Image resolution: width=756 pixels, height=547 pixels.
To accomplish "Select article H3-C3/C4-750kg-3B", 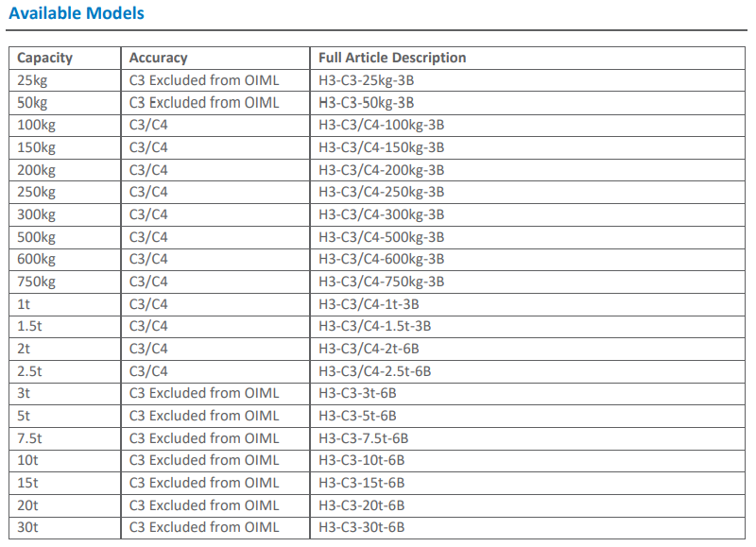I will point(381,282).
